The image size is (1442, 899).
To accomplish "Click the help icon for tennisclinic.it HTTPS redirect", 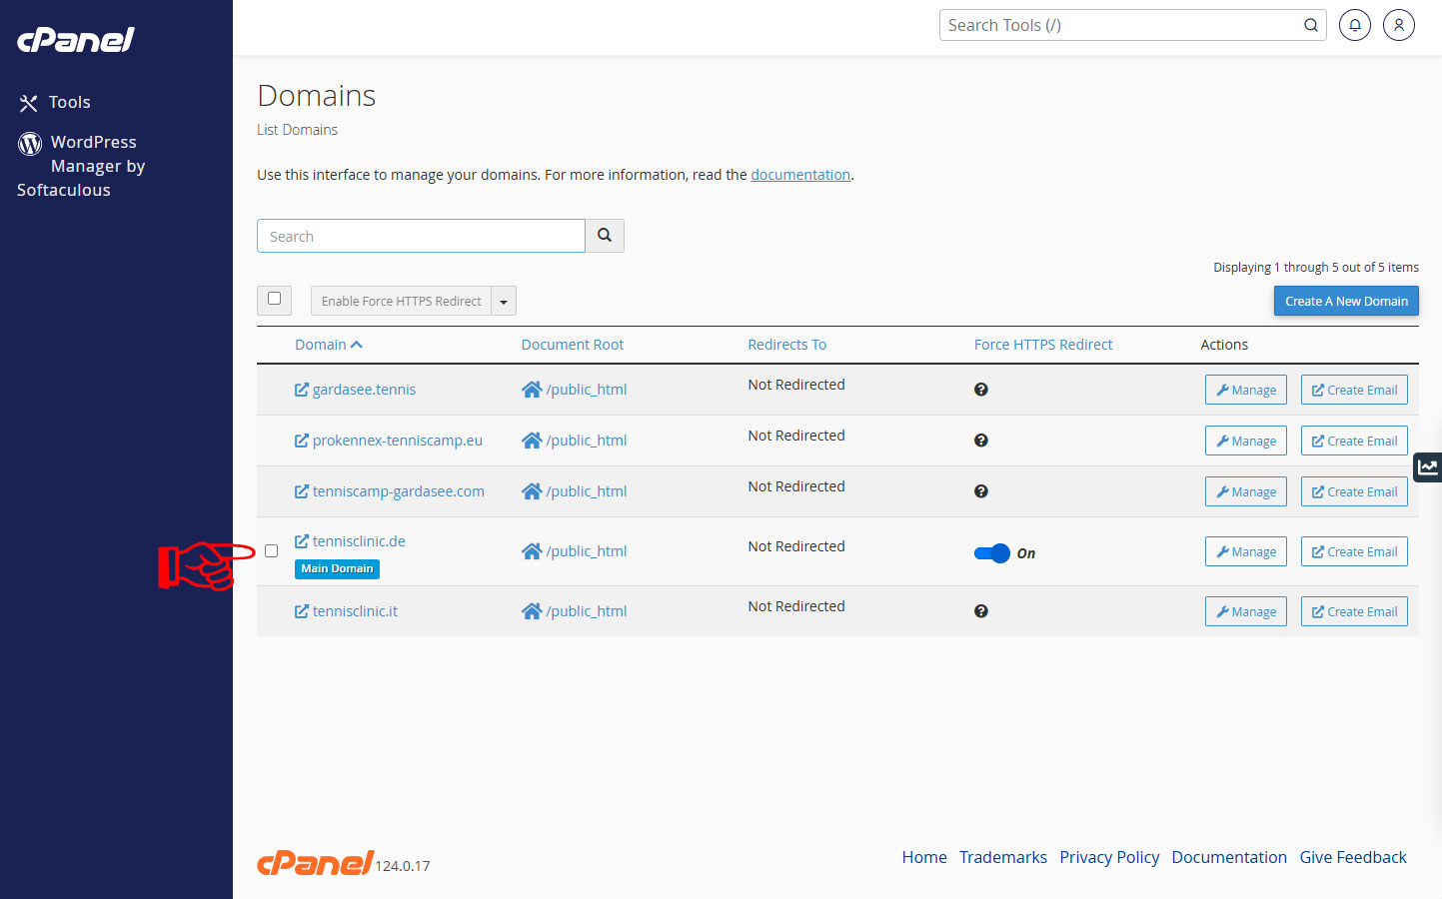I will 980,611.
